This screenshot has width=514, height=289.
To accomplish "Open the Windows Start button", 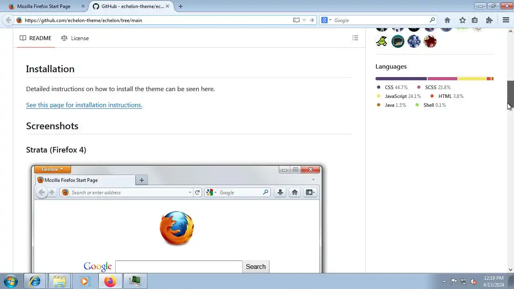I will point(11,281).
